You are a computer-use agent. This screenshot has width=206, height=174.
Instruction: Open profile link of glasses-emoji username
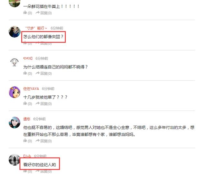28,58
